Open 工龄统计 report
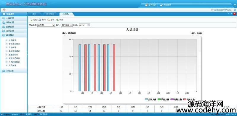The image size is (237, 116). [12, 47]
